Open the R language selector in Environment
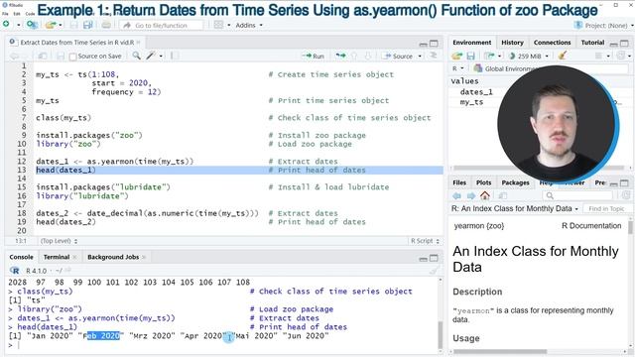 click(458, 68)
